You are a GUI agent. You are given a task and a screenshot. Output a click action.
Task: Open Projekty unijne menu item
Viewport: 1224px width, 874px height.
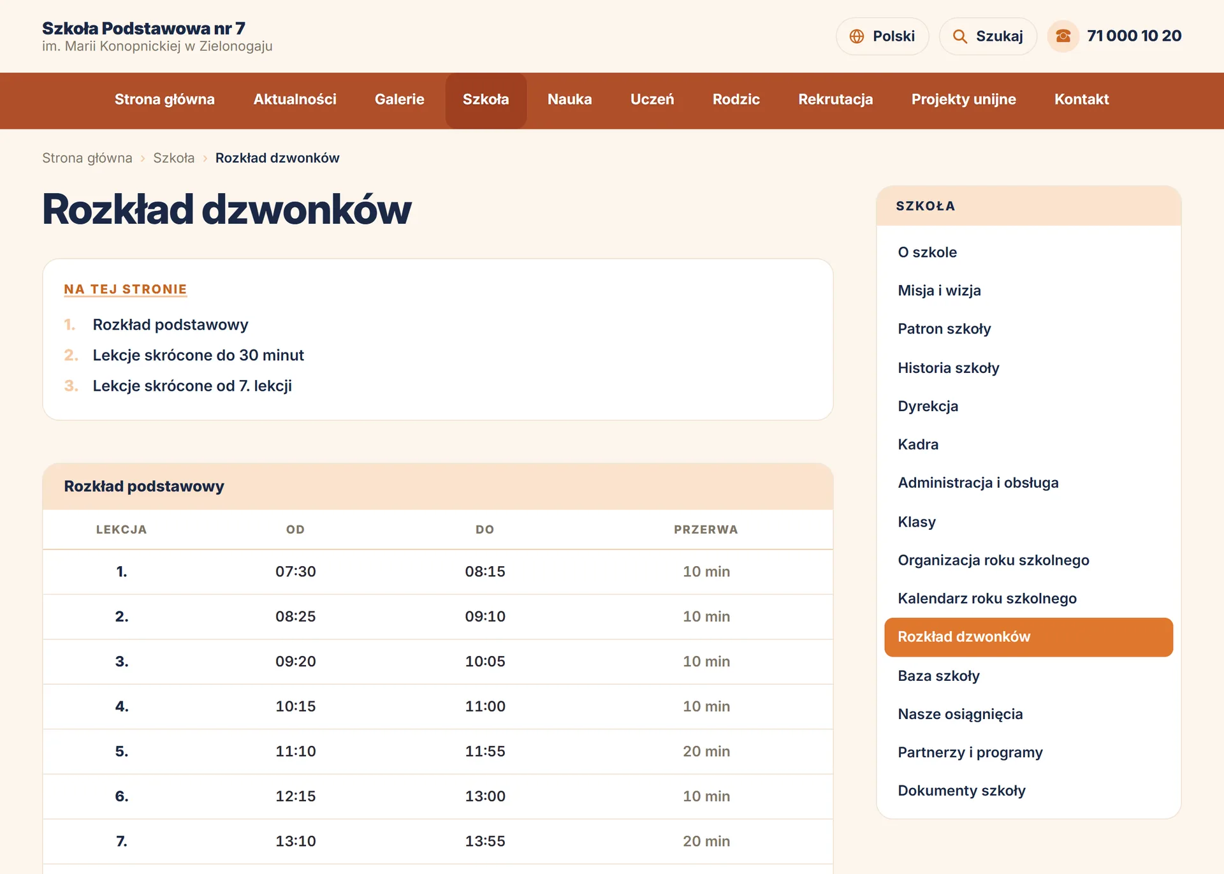963,100
